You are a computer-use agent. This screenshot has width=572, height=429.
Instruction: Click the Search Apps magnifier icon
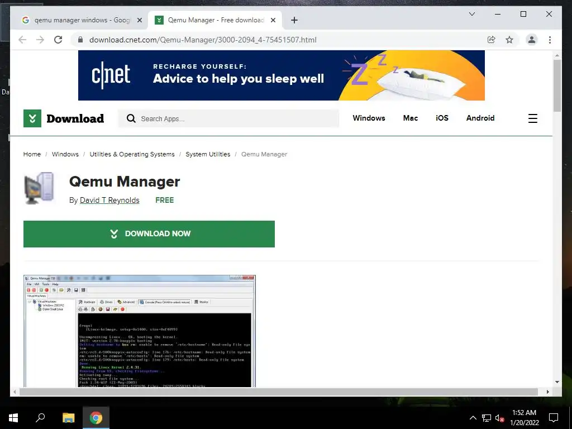pos(131,118)
